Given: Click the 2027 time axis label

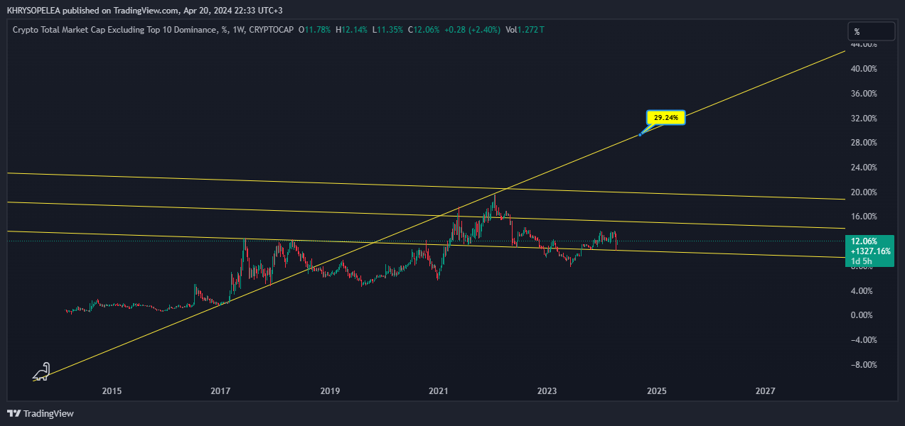Looking at the screenshot, I should [766, 391].
